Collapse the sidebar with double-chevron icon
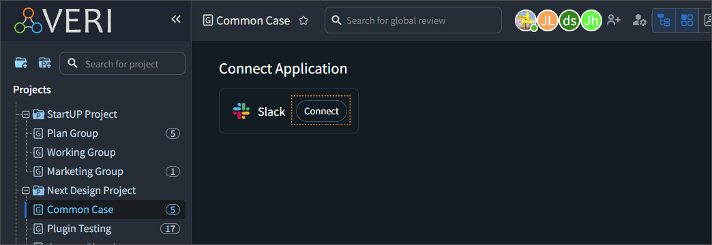 tap(176, 19)
